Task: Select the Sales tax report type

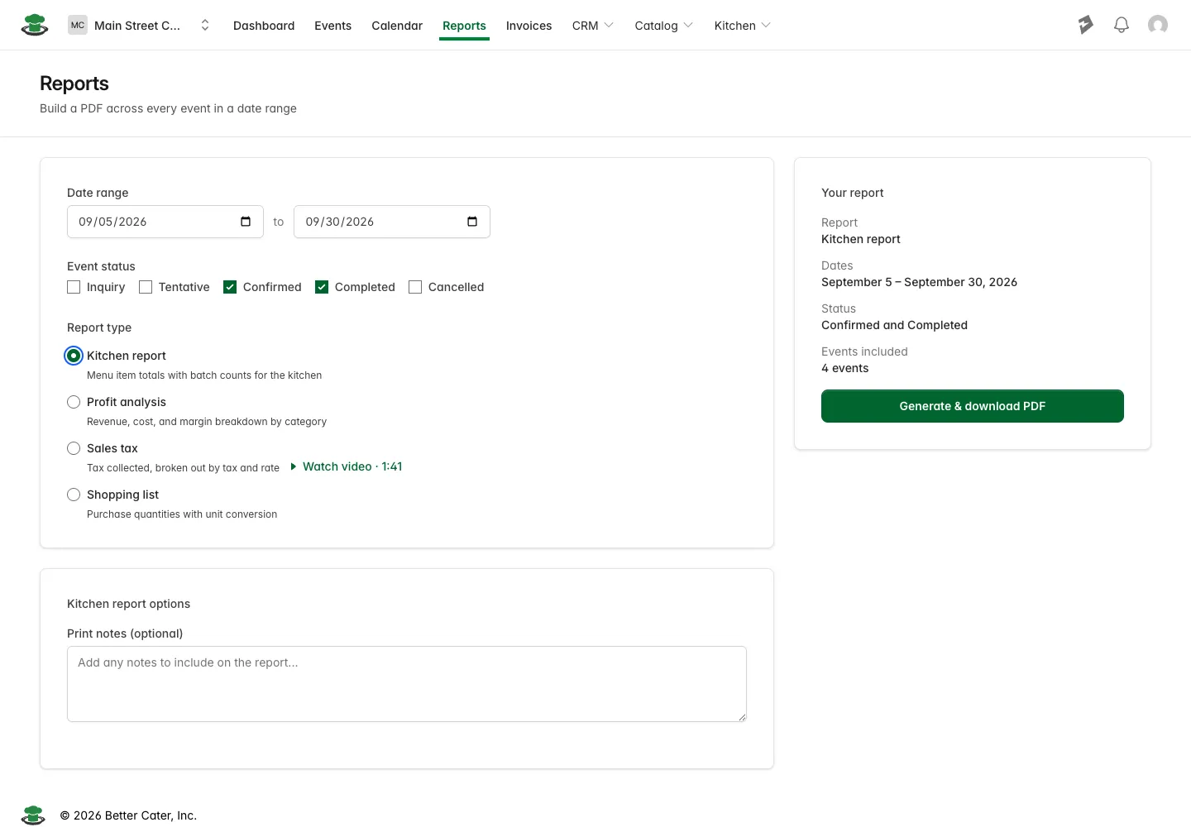Action: pyautogui.click(x=74, y=448)
